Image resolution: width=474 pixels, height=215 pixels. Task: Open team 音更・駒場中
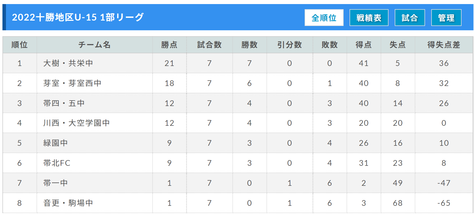pyautogui.click(x=68, y=203)
